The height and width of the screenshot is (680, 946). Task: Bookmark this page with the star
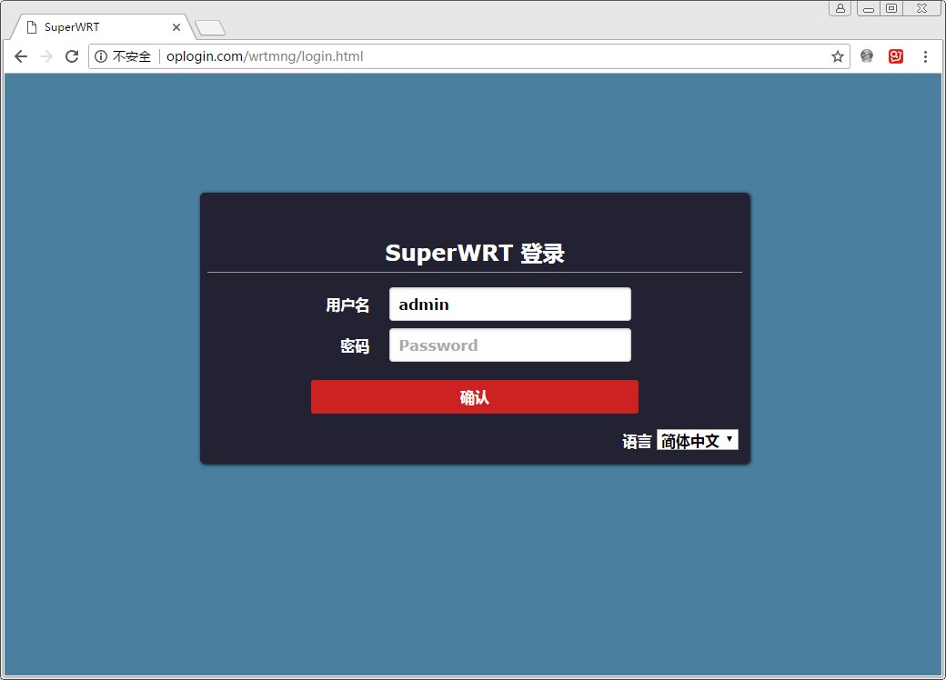tap(838, 56)
